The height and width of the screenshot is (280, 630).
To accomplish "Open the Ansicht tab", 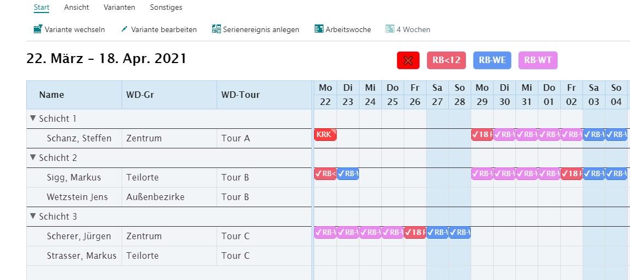I will coord(76,8).
